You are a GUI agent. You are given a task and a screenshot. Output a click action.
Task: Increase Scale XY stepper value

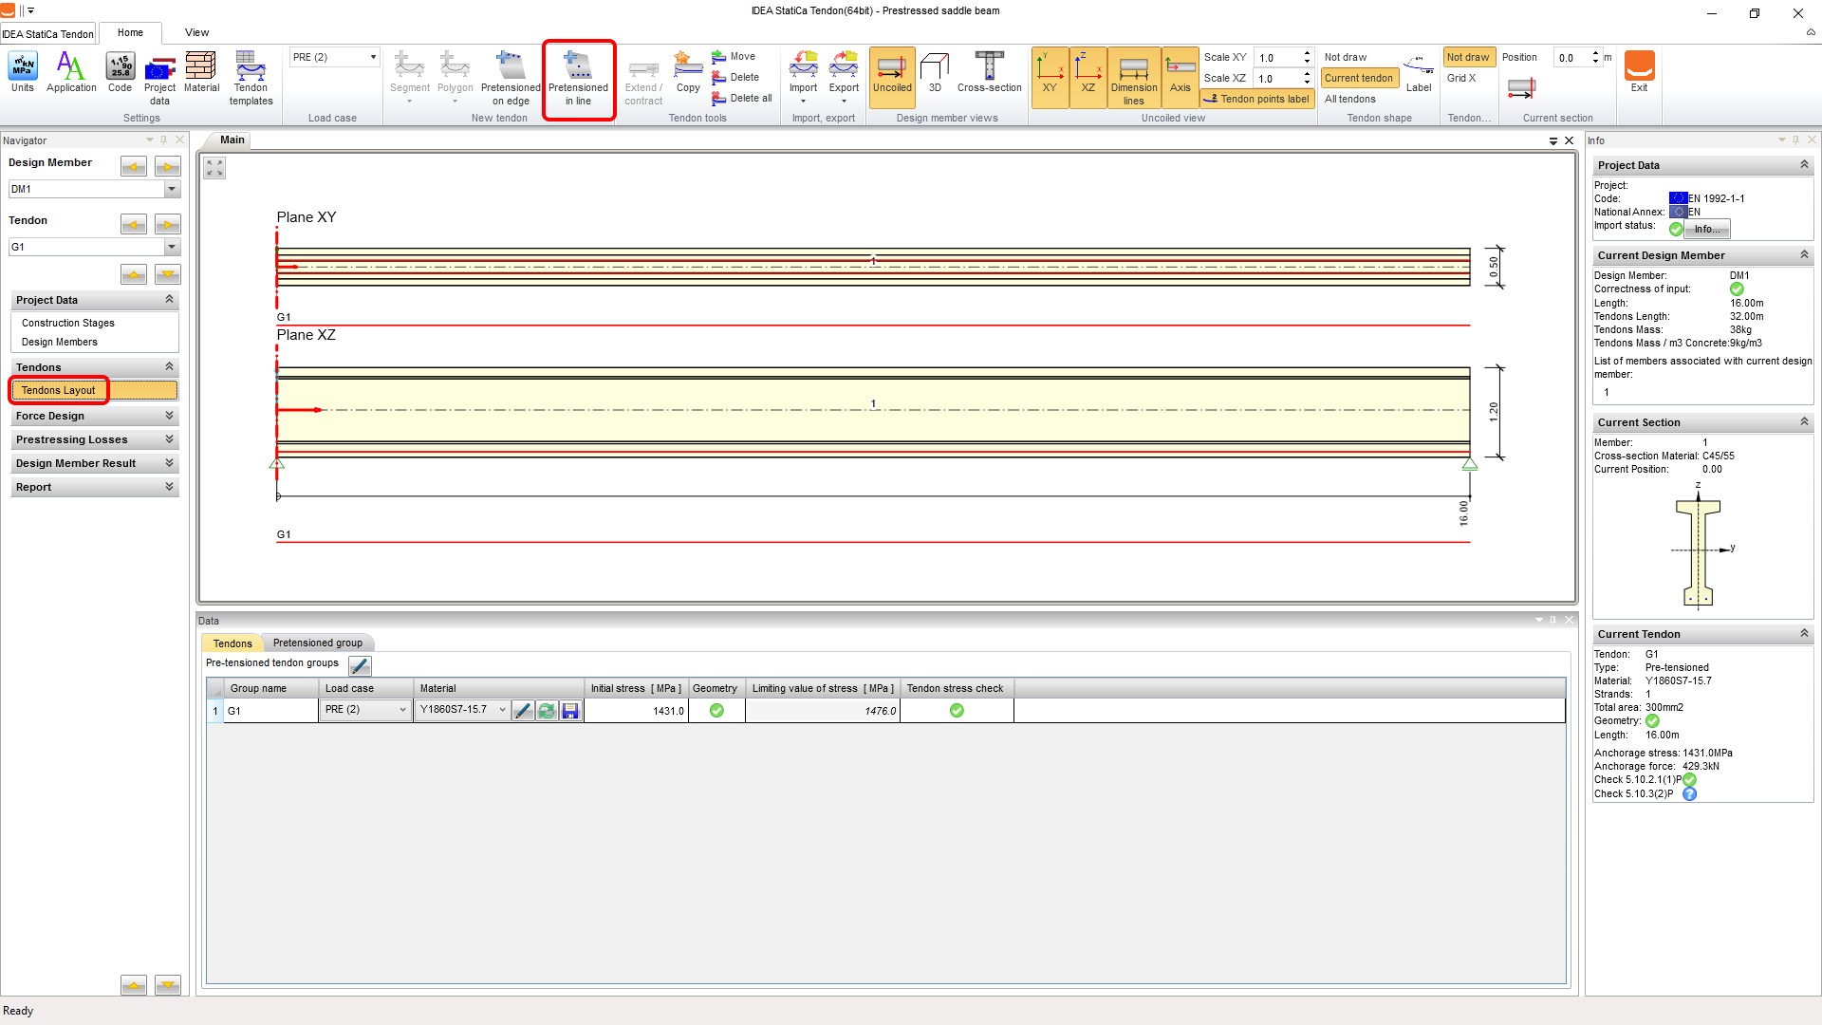click(x=1307, y=53)
